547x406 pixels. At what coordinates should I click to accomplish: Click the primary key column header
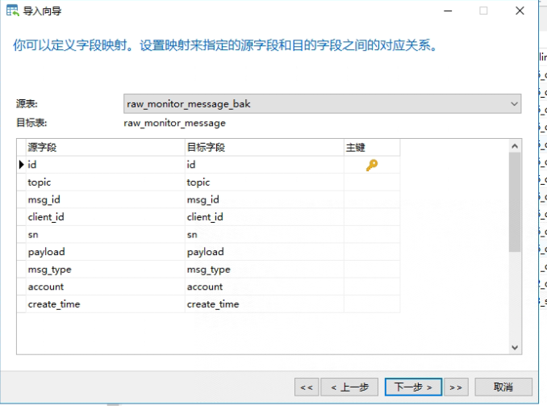pyautogui.click(x=371, y=148)
